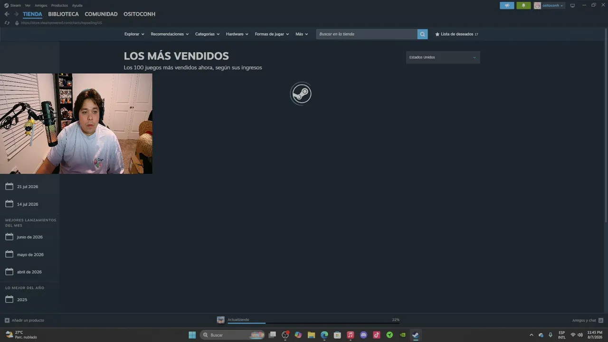The image size is (608, 342).
Task: Click the calendar icon beside mayo de 2026
Action: 9,254
